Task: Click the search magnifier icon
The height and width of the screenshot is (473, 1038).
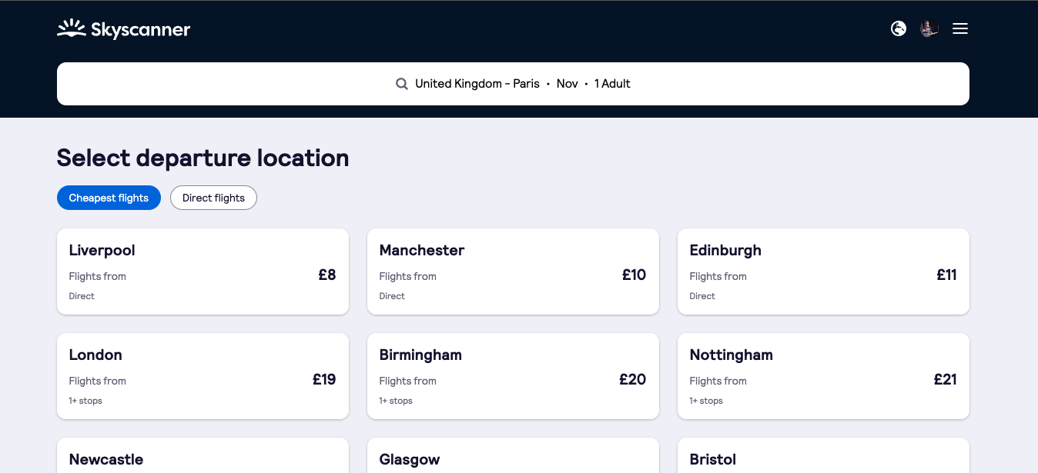Action: (402, 84)
